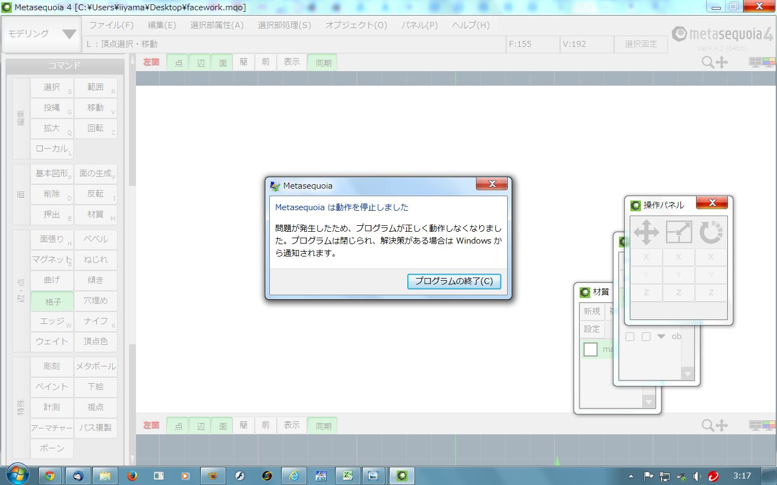Screen dimensions: 777x485
Task: Click プログラムの終了(C) in the crash dialog
Action: pos(454,281)
